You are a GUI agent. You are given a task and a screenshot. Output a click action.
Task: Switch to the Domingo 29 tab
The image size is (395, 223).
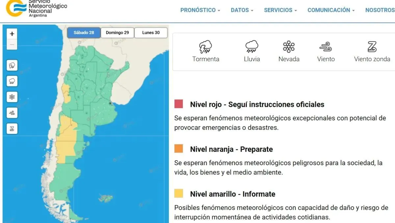pyautogui.click(x=117, y=33)
